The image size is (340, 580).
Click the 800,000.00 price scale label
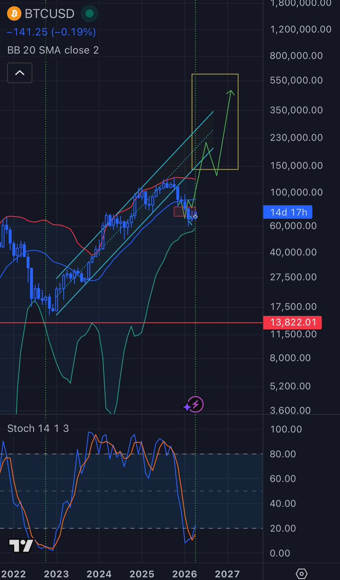[x=297, y=56]
